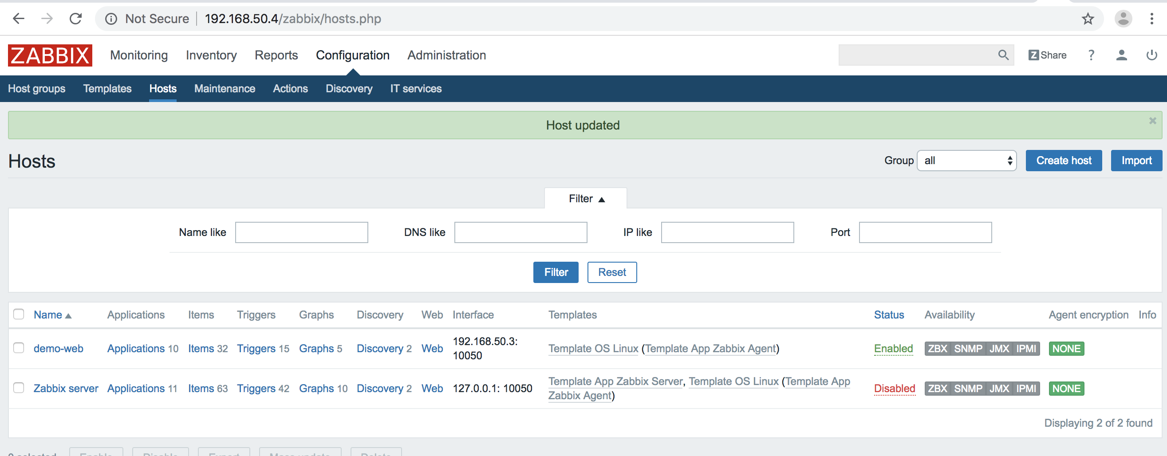Open Template App Zabbix Server link
1167x456 pixels.
pos(615,382)
